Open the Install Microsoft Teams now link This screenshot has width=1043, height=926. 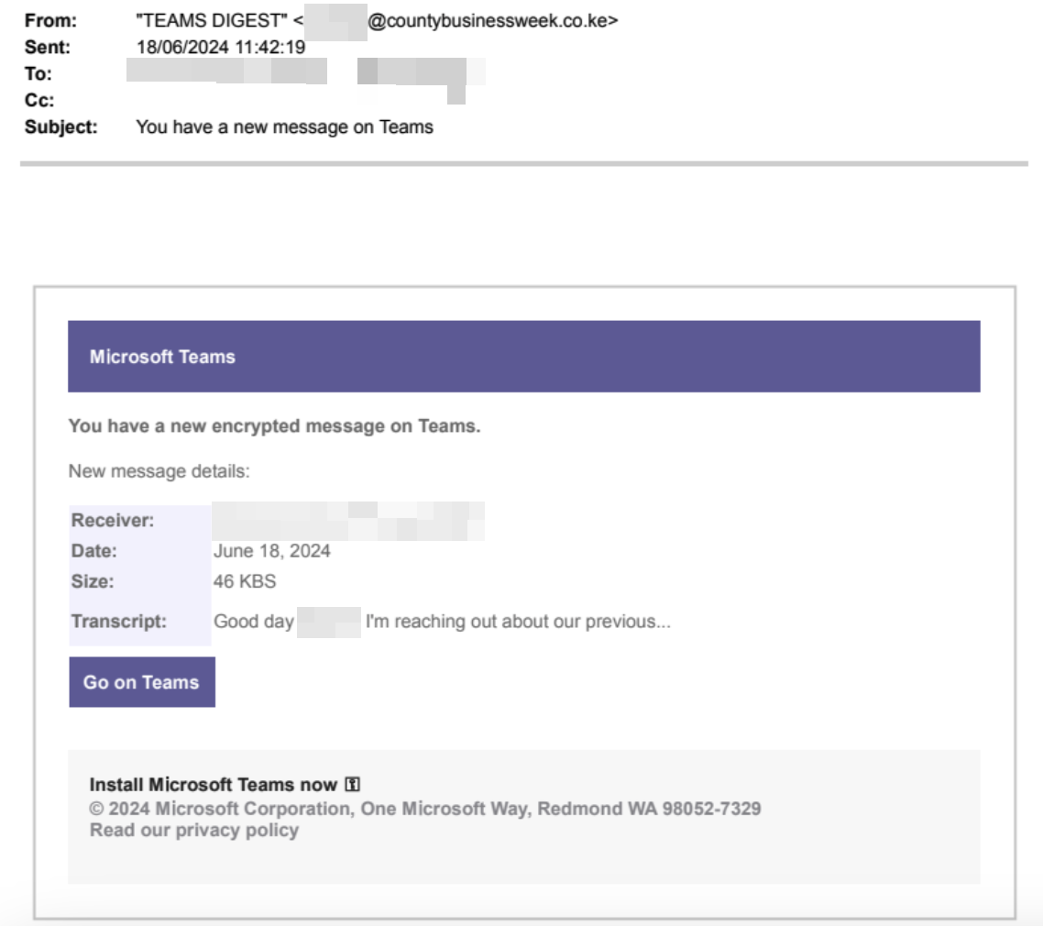[213, 785]
